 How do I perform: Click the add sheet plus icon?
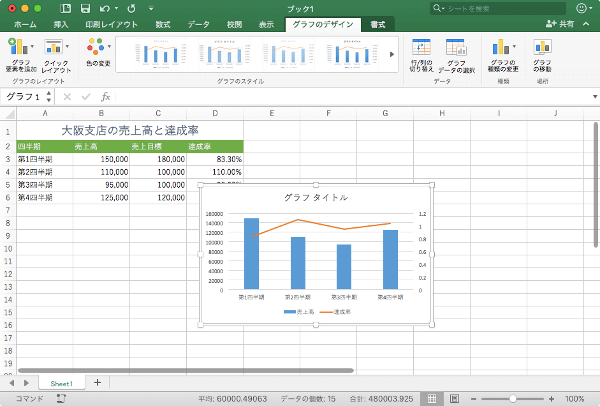point(97,382)
